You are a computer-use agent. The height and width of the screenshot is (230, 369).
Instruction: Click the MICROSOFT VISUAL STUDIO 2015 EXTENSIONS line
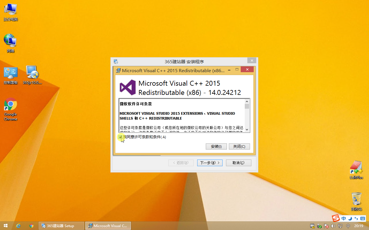tap(177, 114)
